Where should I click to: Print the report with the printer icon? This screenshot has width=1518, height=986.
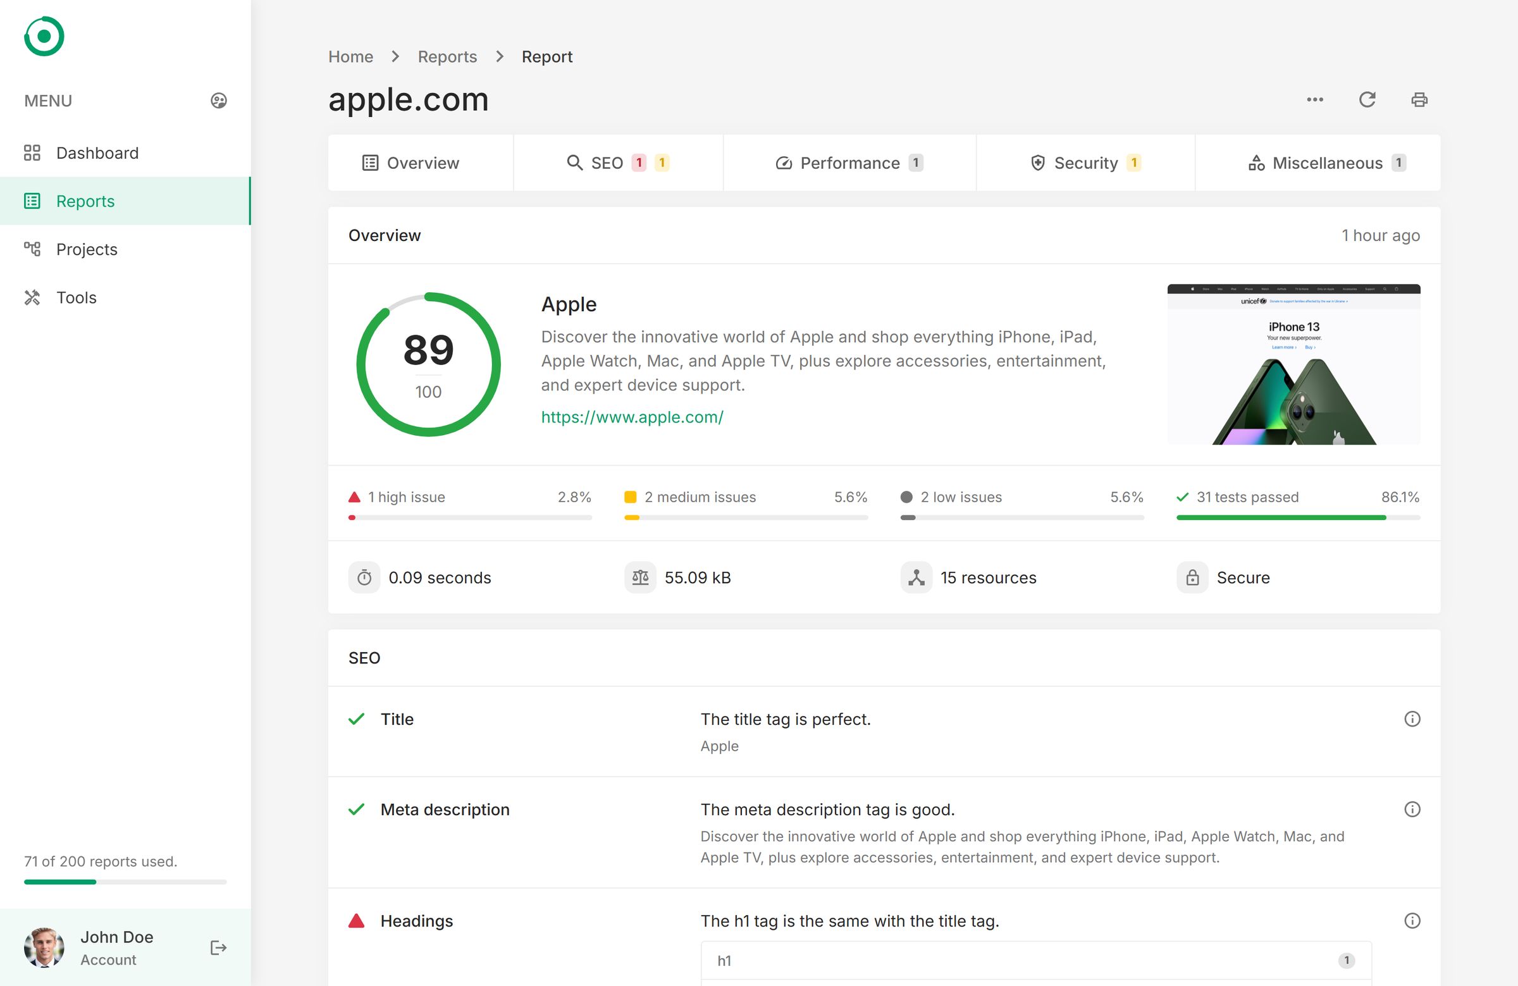(1419, 99)
